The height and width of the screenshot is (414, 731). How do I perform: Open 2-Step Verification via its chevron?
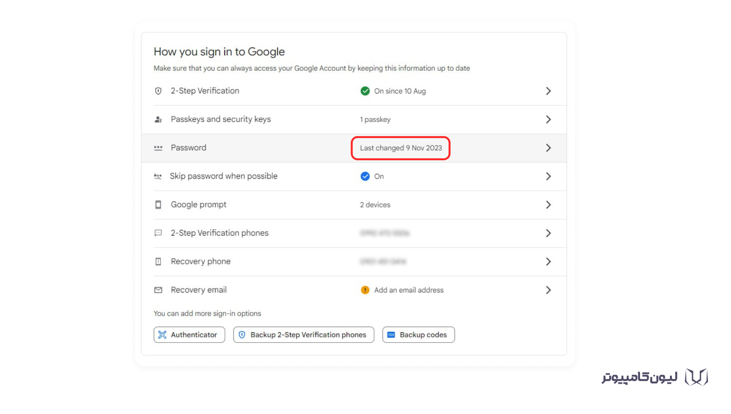pos(548,91)
